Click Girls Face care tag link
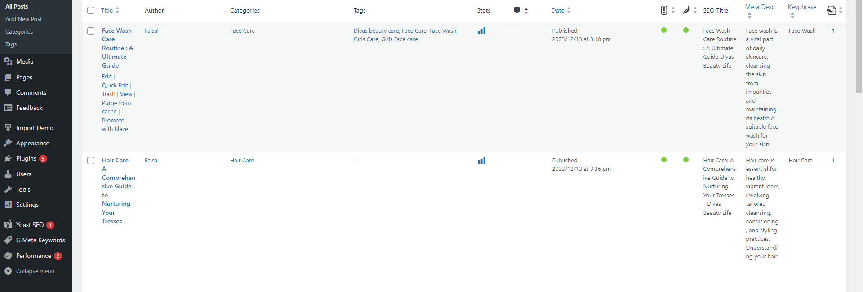The image size is (863, 292). point(400,39)
